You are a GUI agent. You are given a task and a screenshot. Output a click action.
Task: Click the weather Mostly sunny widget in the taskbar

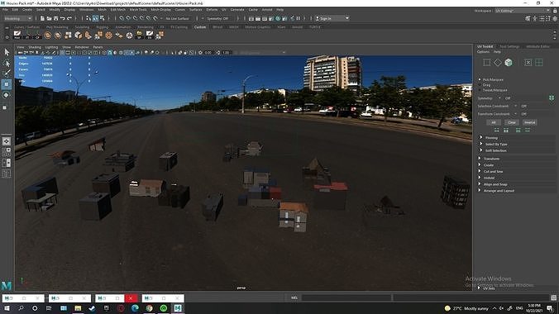click(x=466, y=308)
